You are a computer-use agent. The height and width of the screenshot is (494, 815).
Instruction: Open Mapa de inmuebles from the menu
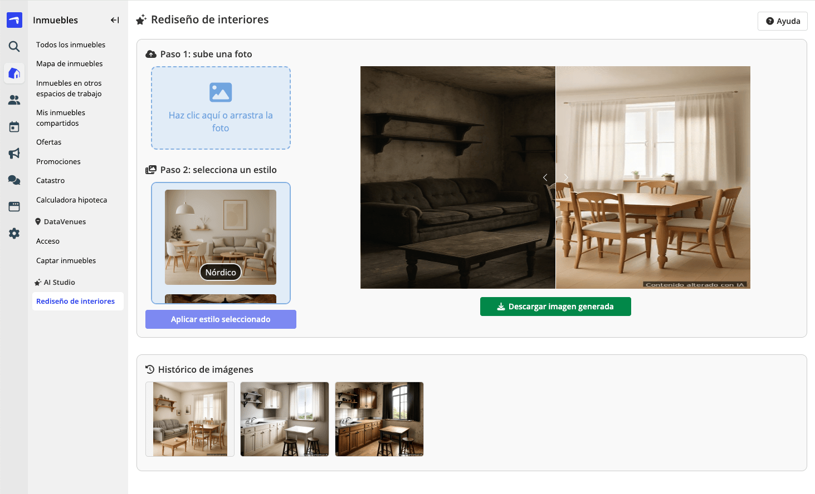[70, 63]
